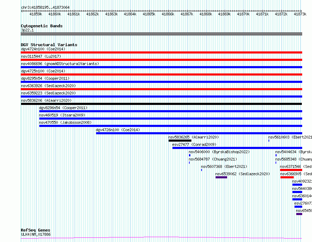The width and height of the screenshot is (312, 242).
Task: Click the dgv4726n100 (Coe2014) blue bar
Action: pos(199,133)
